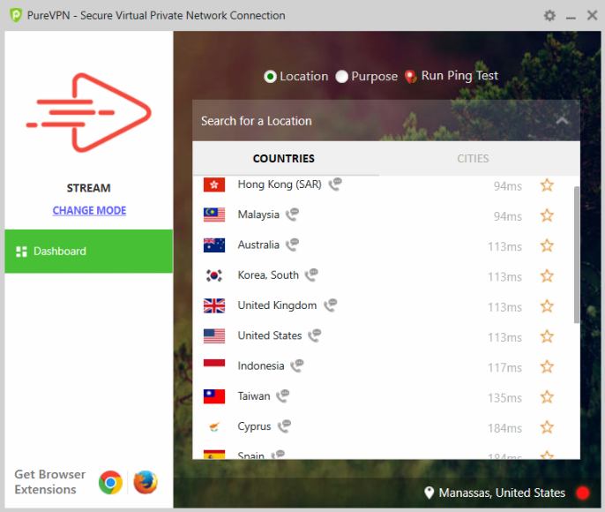Click the phone chat icon next to Malaysia

(292, 215)
